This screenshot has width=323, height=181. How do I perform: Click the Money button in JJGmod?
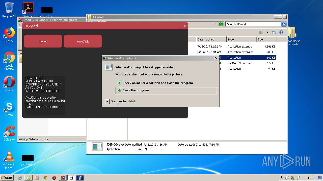(x=43, y=41)
